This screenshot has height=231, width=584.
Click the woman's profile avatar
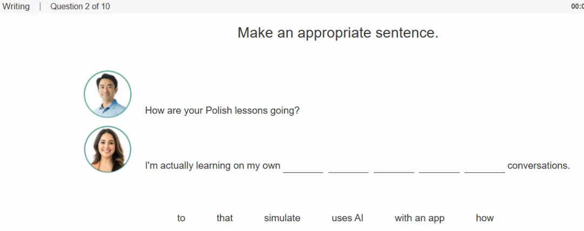[x=107, y=149]
